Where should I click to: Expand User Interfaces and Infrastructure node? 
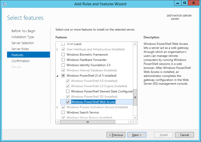click(x=58, y=49)
